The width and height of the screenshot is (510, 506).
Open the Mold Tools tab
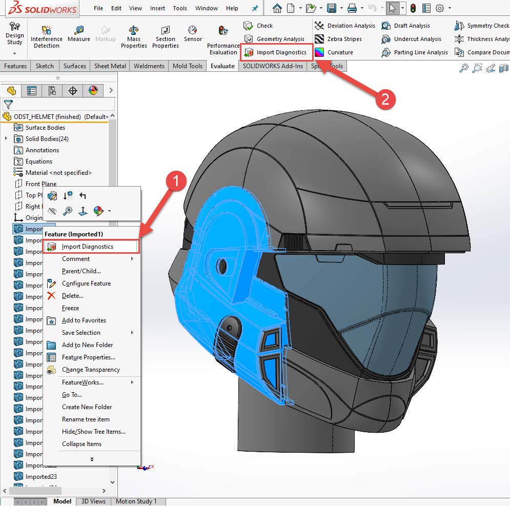coord(188,66)
